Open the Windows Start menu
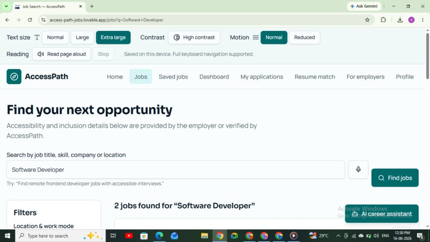Image resolution: width=430 pixels, height=242 pixels. [7, 236]
